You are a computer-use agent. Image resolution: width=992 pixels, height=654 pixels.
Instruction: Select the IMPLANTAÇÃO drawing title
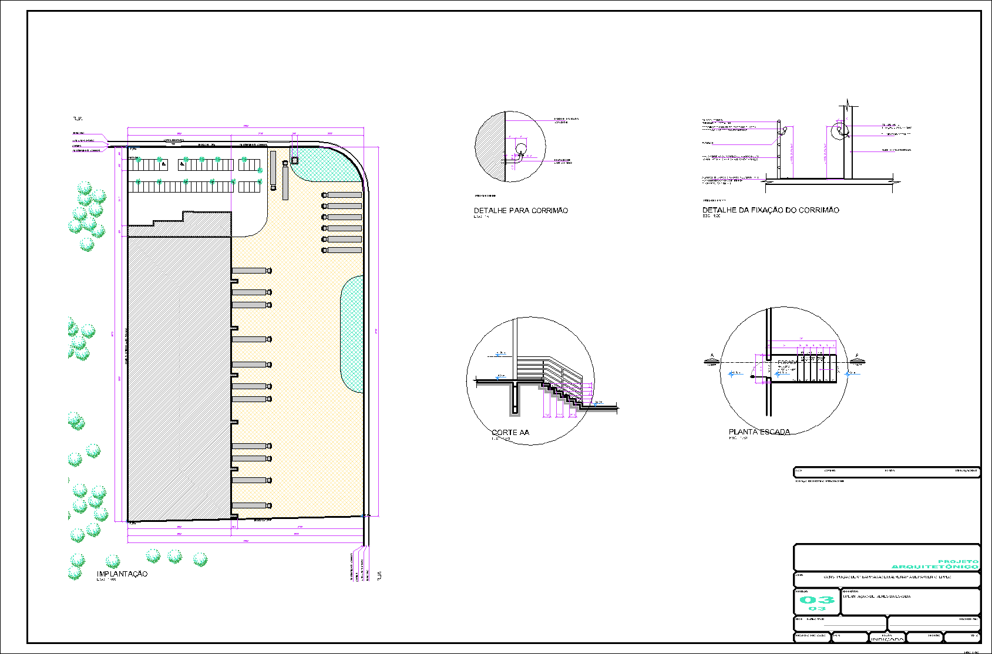coord(122,574)
